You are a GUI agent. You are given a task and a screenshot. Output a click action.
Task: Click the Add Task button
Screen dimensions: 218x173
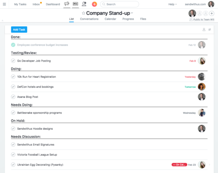(x=19, y=30)
